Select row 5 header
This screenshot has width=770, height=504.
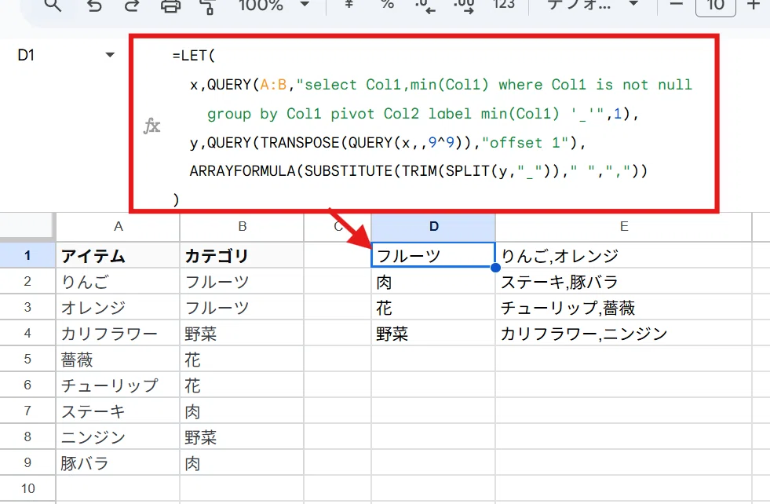tap(27, 359)
